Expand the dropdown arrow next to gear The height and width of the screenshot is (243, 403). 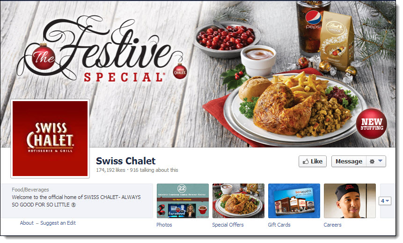click(x=381, y=161)
